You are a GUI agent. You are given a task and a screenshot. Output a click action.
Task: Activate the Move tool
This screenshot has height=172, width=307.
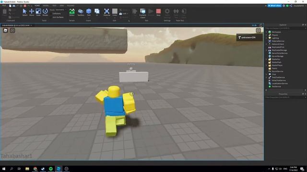[32, 12]
